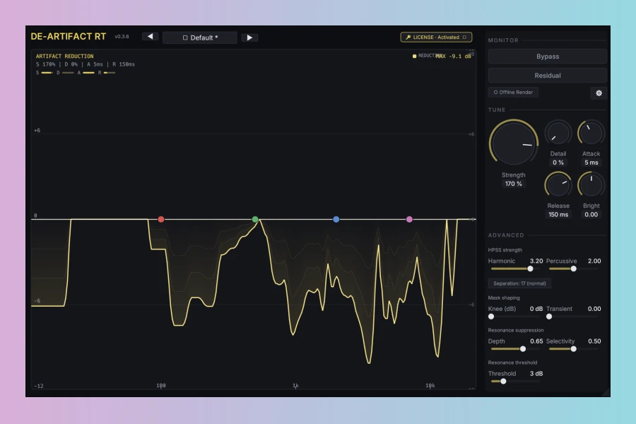Click the Bright knob
The image size is (636, 424).
click(591, 185)
